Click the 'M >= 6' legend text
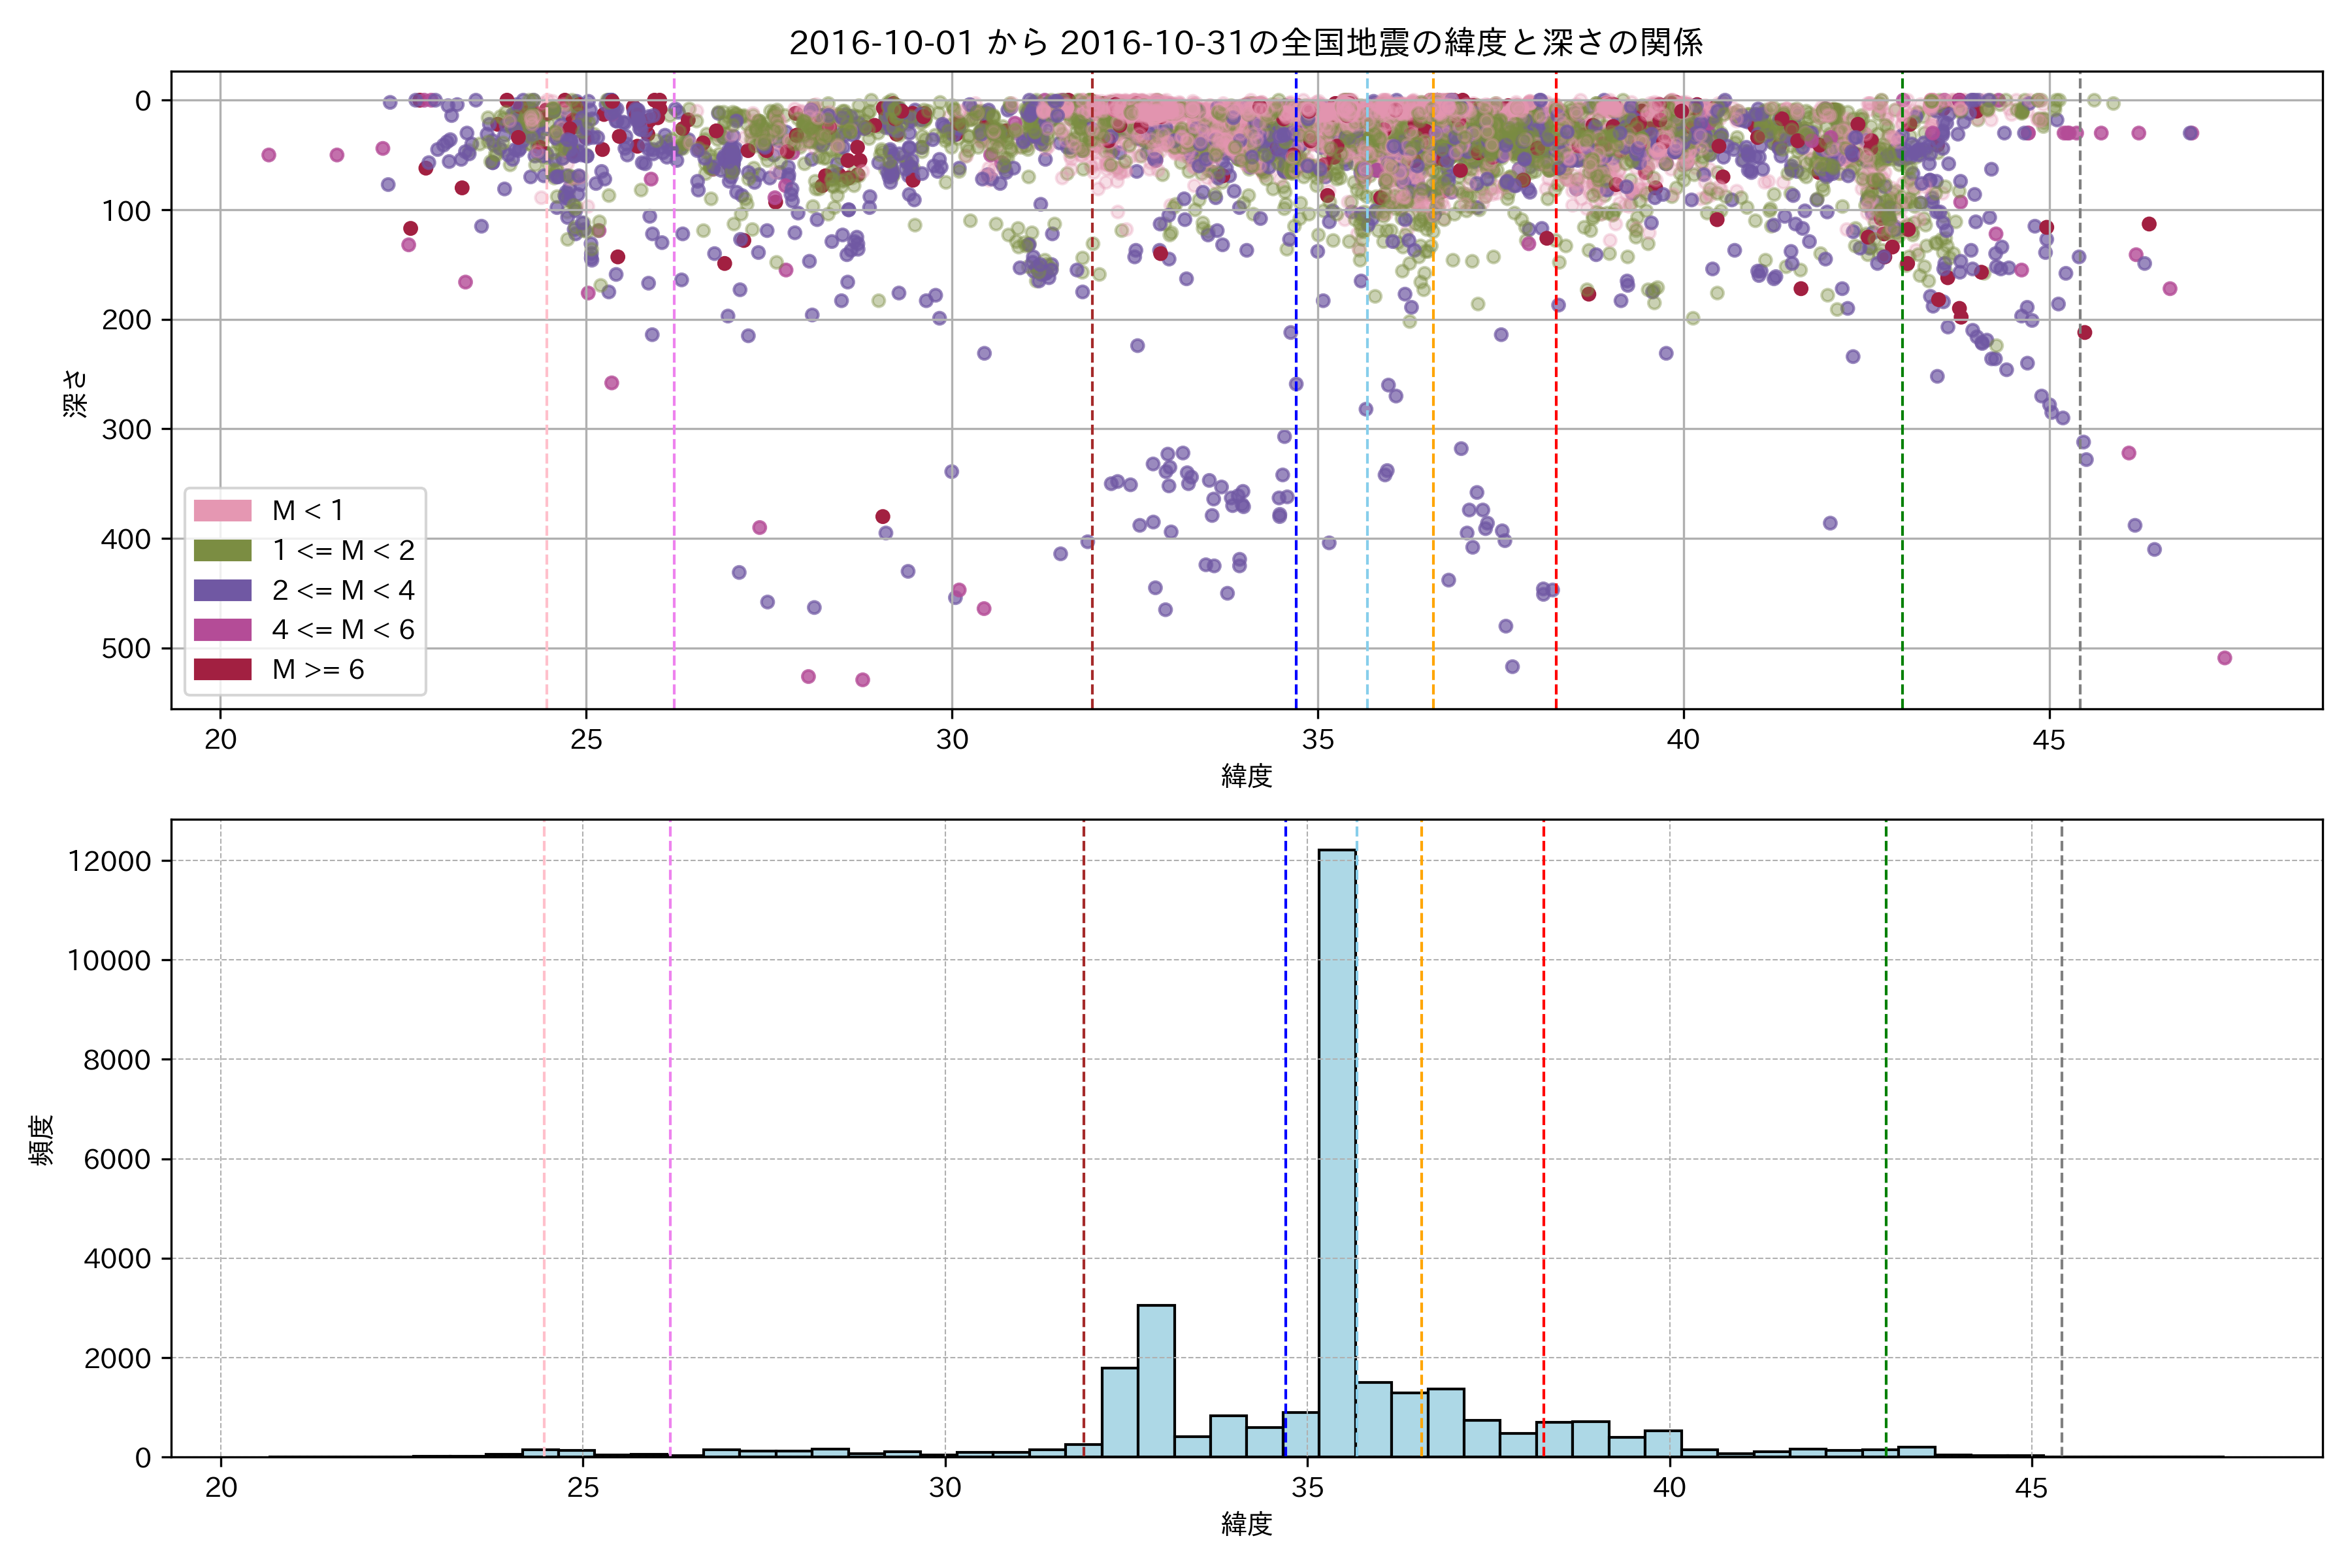This screenshot has height=1568, width=2352. [318, 670]
